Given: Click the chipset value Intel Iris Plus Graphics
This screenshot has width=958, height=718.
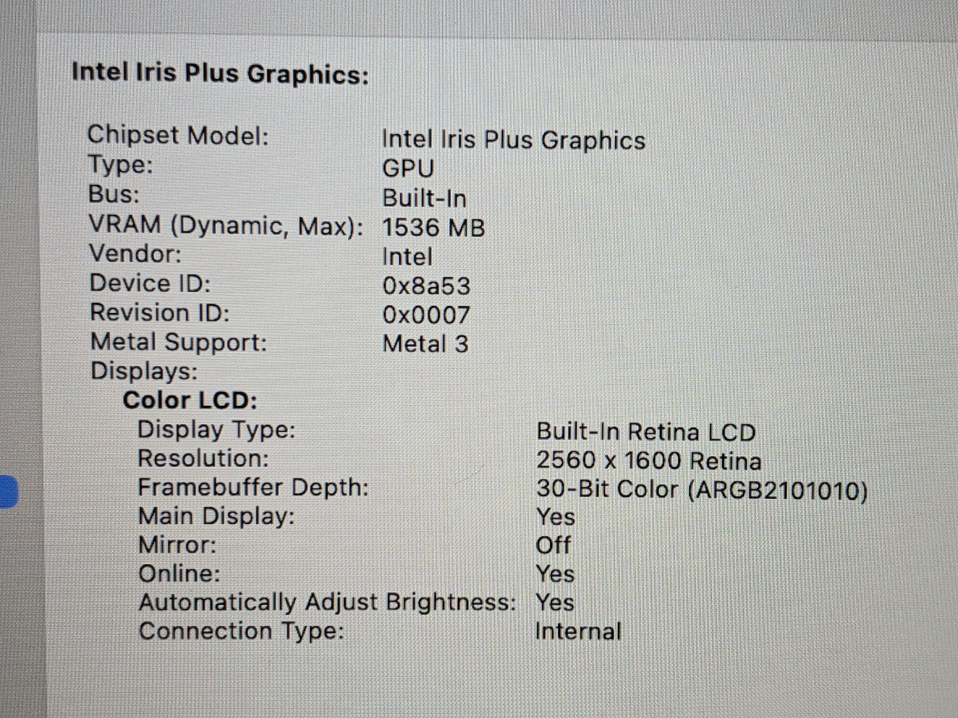Looking at the screenshot, I should point(513,140).
